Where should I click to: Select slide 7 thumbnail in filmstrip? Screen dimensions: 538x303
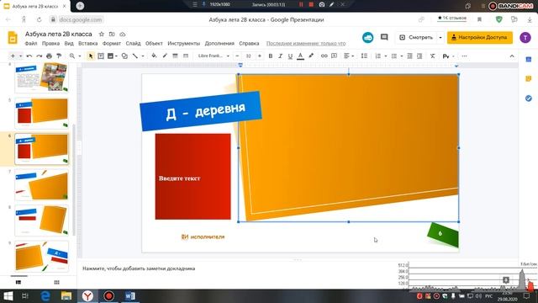pyautogui.click(x=41, y=185)
